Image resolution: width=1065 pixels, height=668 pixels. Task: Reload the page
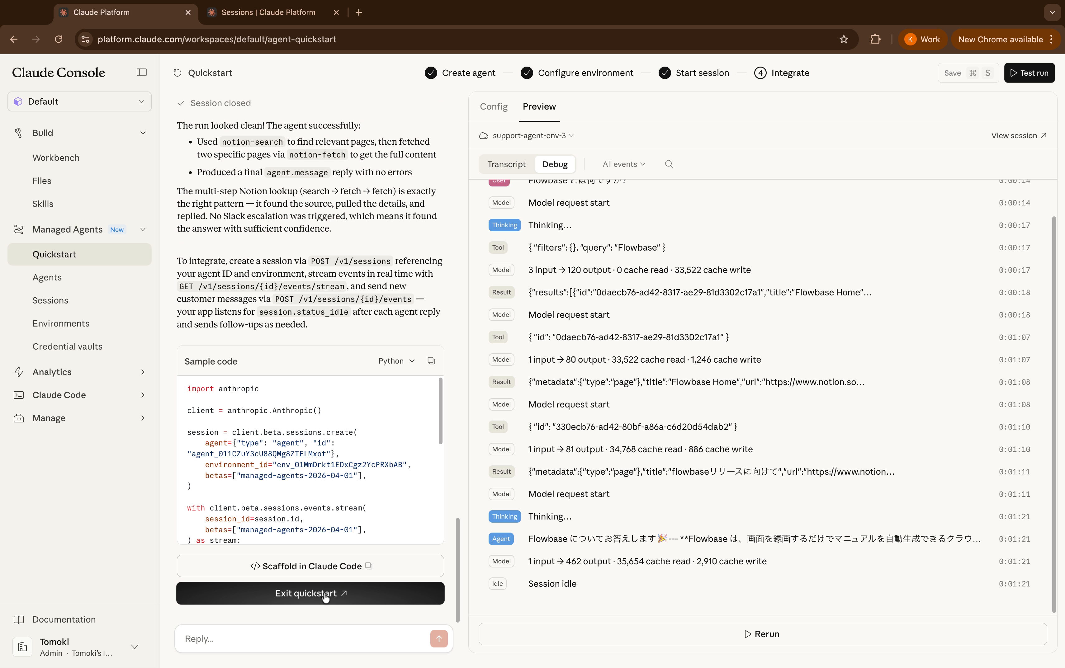tap(58, 39)
